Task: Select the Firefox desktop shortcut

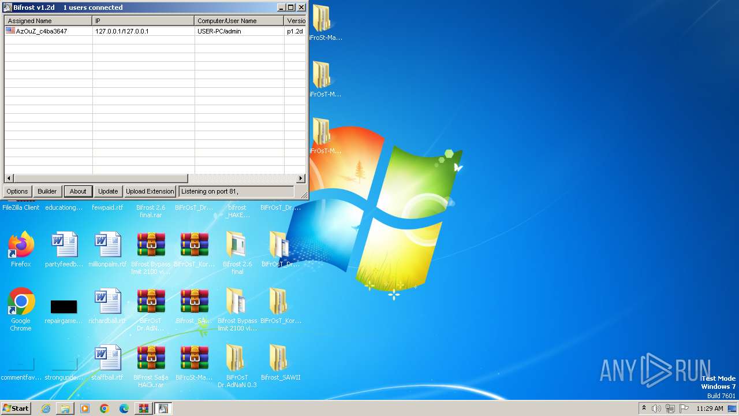Action: coord(21,250)
